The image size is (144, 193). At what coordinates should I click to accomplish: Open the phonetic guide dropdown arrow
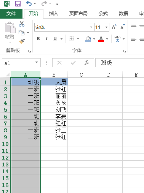(124, 39)
